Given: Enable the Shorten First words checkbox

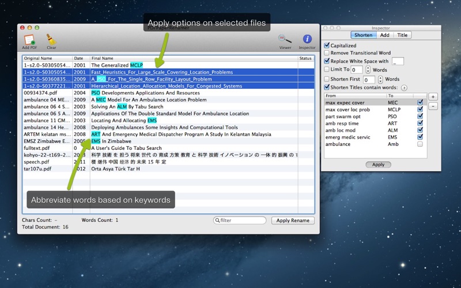Looking at the screenshot, I should pyautogui.click(x=327, y=79).
